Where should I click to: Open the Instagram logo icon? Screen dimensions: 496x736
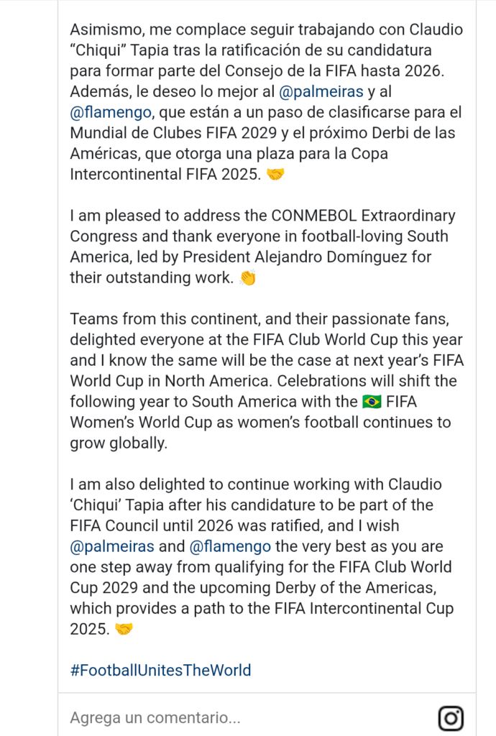point(451,717)
